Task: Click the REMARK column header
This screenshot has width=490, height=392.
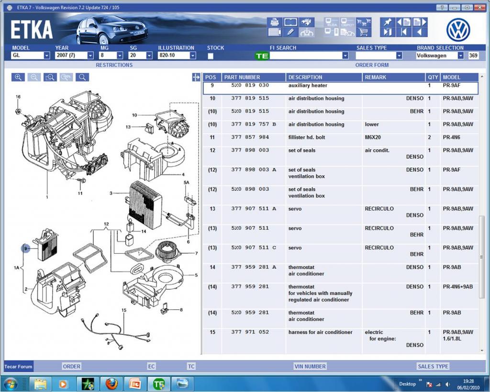Action: coord(393,77)
